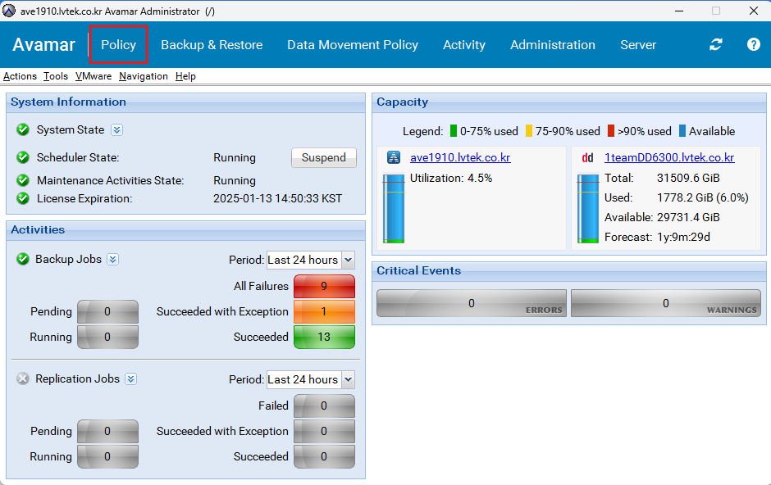Click the Scheduler State green check icon

[x=23, y=157]
